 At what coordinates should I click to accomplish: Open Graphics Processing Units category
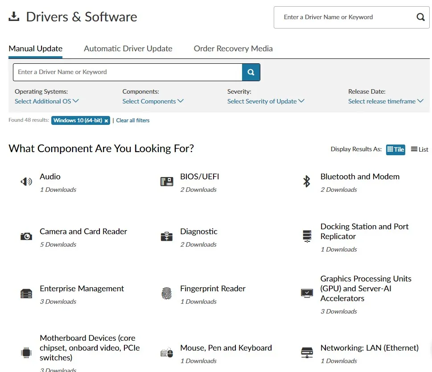click(x=366, y=289)
